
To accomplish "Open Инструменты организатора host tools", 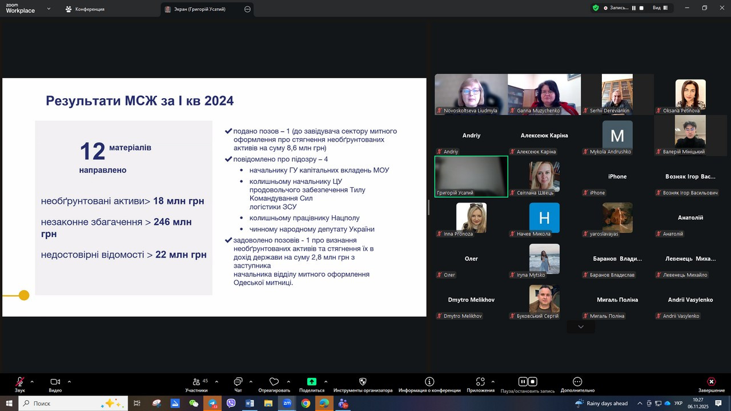I will [x=363, y=384].
